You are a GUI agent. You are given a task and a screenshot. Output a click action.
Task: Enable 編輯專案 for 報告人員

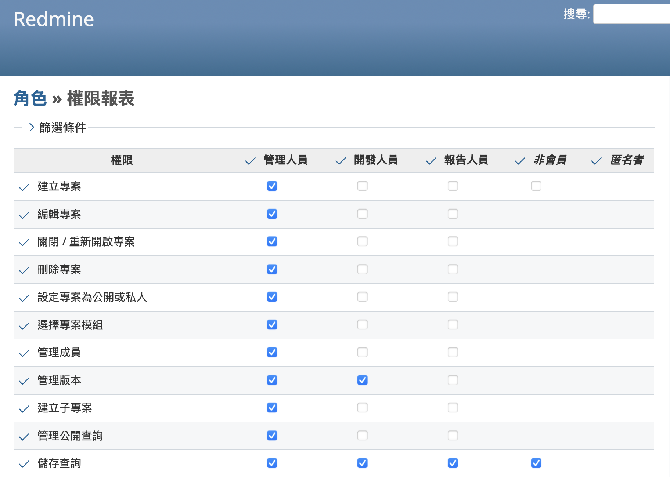(453, 214)
